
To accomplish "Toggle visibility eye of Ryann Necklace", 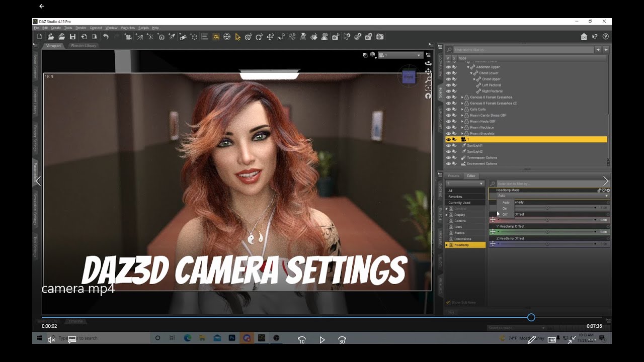I will click(x=448, y=127).
